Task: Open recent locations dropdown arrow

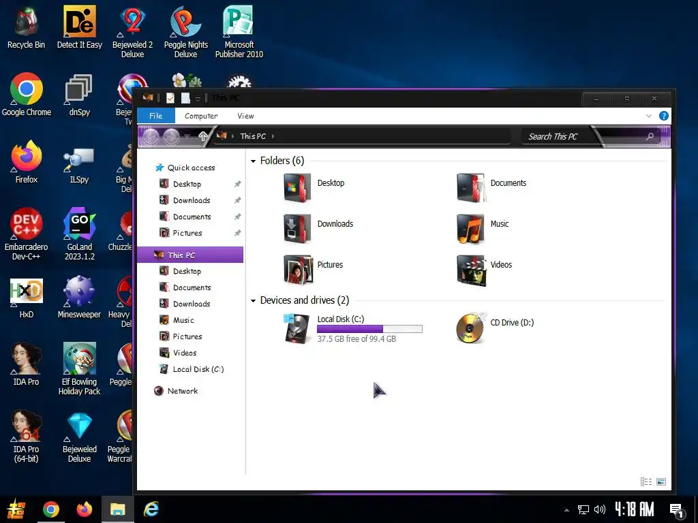Action: pos(188,136)
